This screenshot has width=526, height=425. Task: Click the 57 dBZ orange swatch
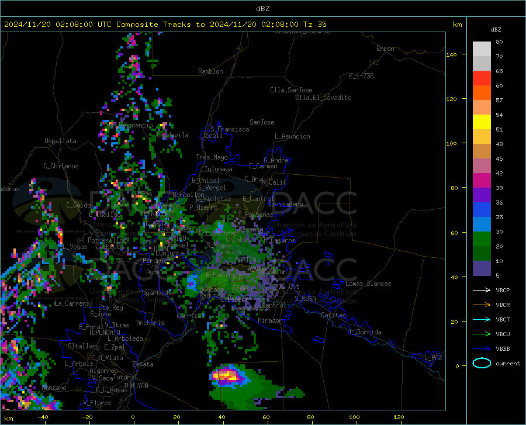(x=482, y=93)
